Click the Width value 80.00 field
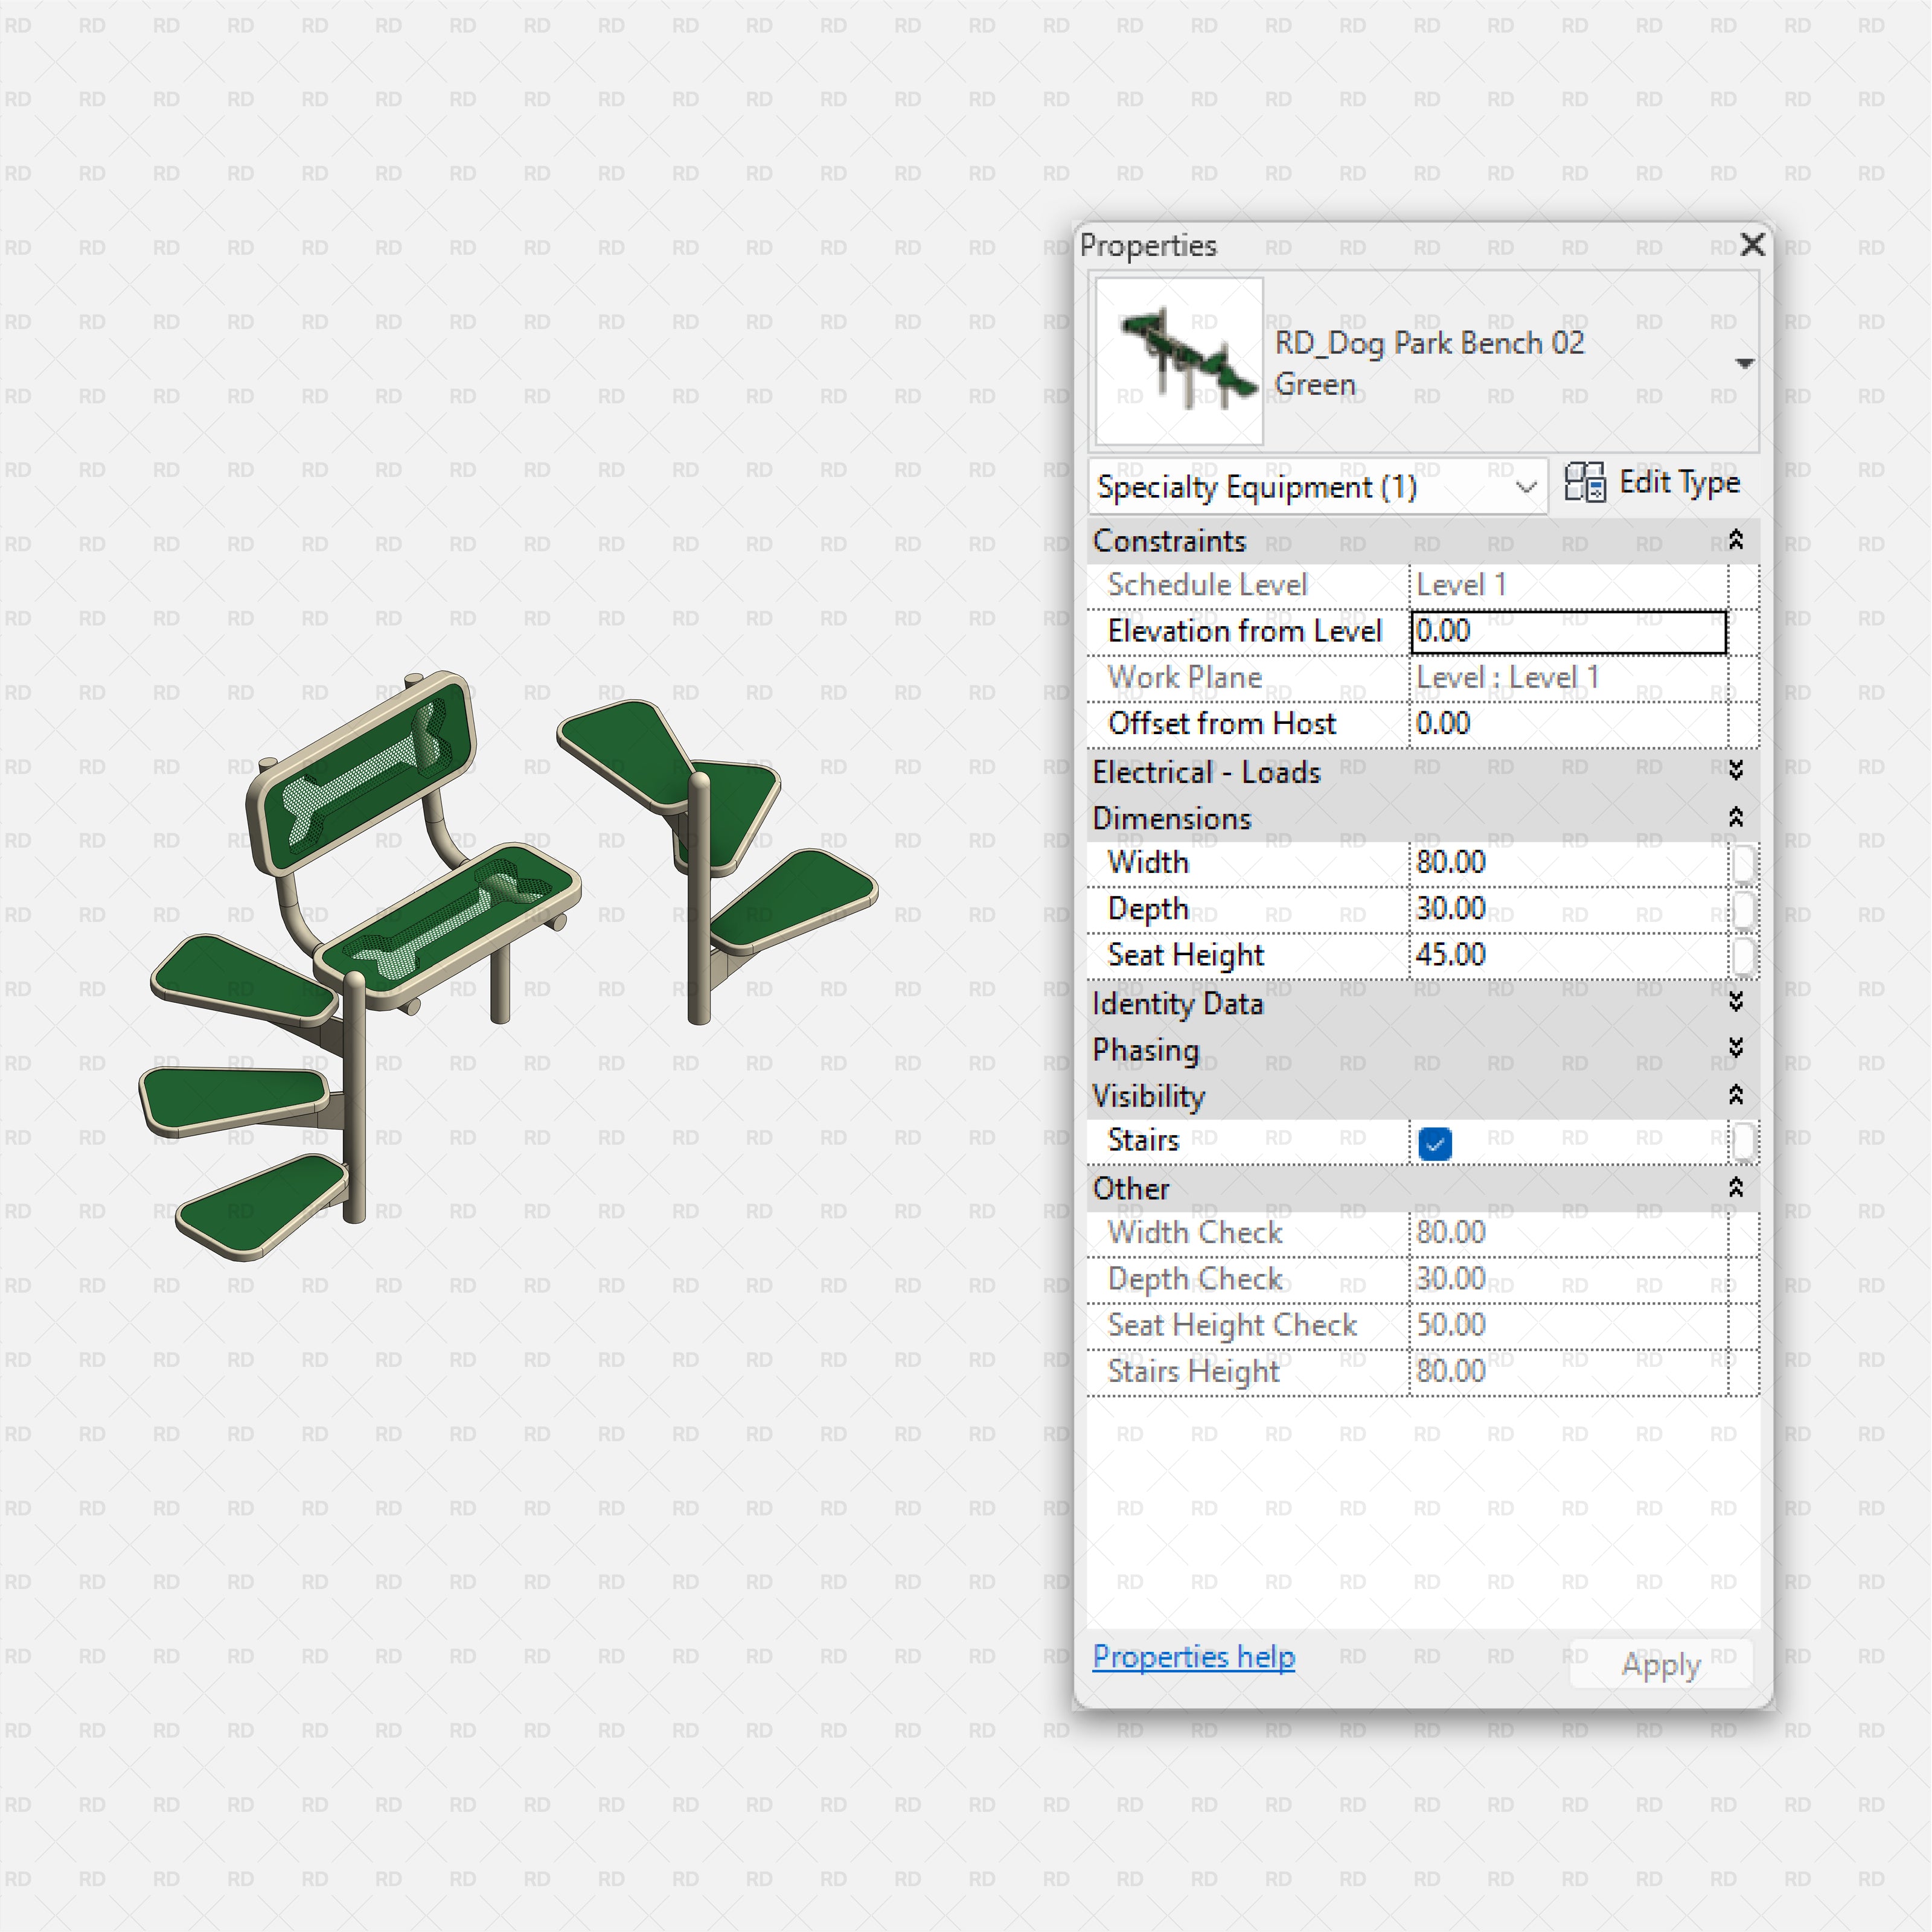Viewport: 1932px width, 1932px height. (1568, 863)
